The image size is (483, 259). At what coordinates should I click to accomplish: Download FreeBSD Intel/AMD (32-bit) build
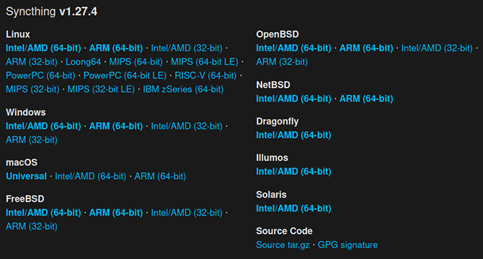pos(187,213)
